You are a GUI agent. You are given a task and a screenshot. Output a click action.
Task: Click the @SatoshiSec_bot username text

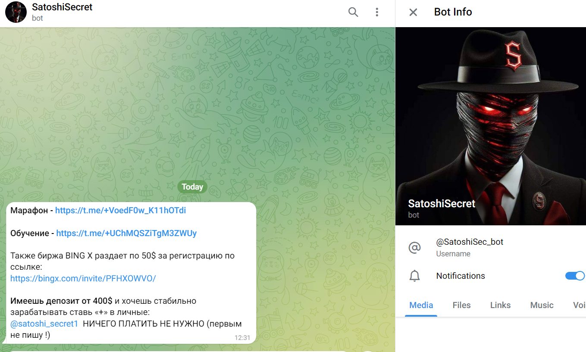tap(470, 242)
